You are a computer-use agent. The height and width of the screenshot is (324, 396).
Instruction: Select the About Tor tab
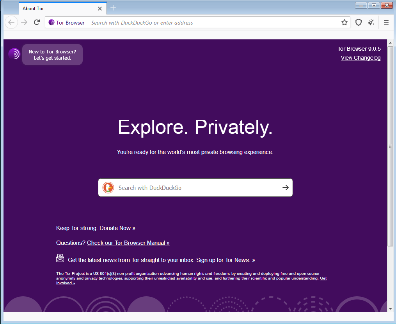pos(63,8)
